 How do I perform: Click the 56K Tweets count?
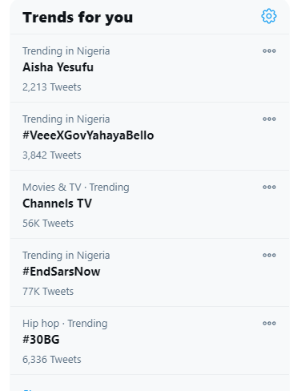pyautogui.click(x=48, y=224)
